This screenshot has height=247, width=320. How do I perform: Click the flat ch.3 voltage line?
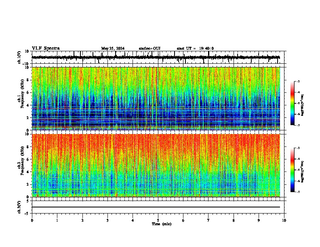pyautogui.click(x=156, y=207)
